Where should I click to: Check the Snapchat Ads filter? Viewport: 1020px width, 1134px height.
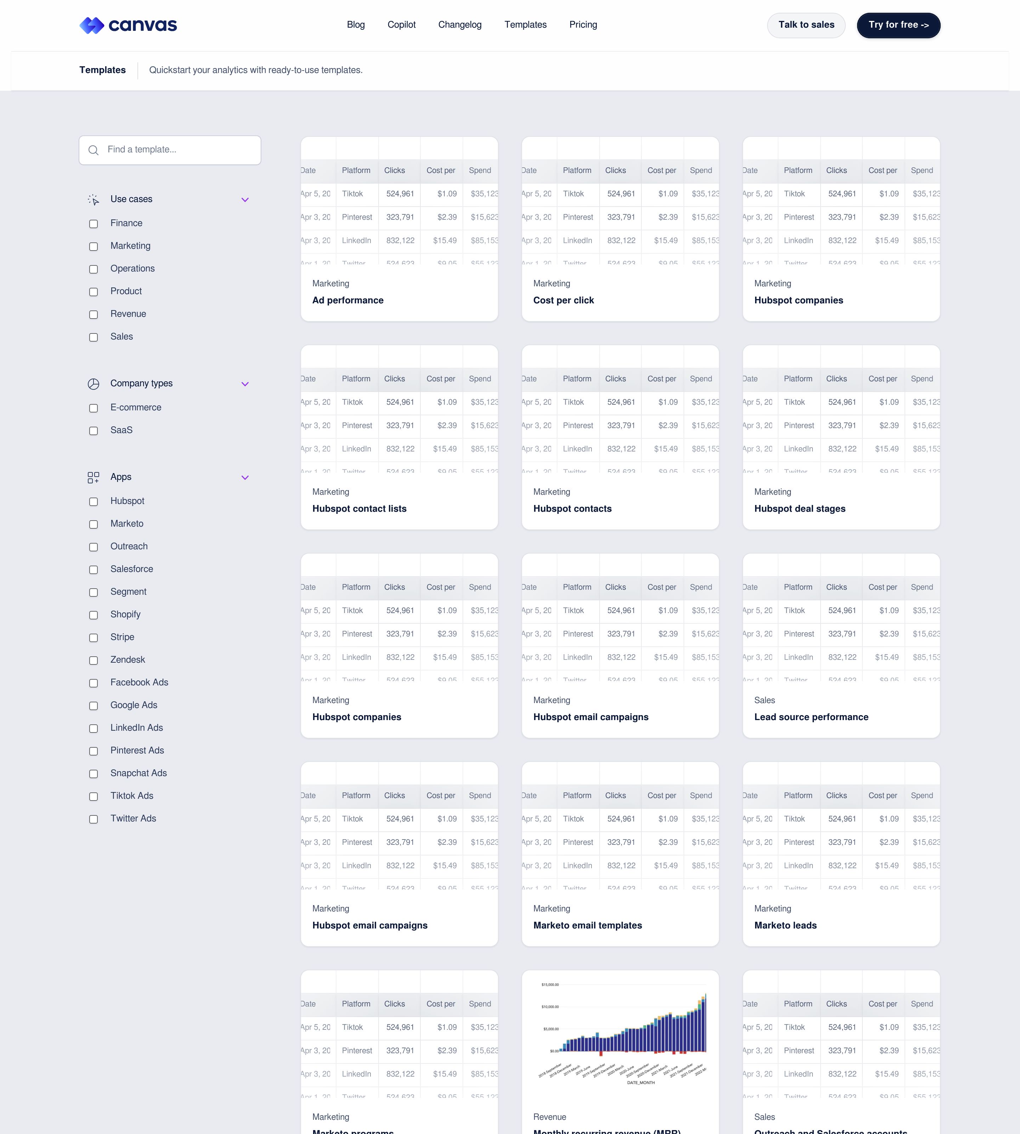93,774
